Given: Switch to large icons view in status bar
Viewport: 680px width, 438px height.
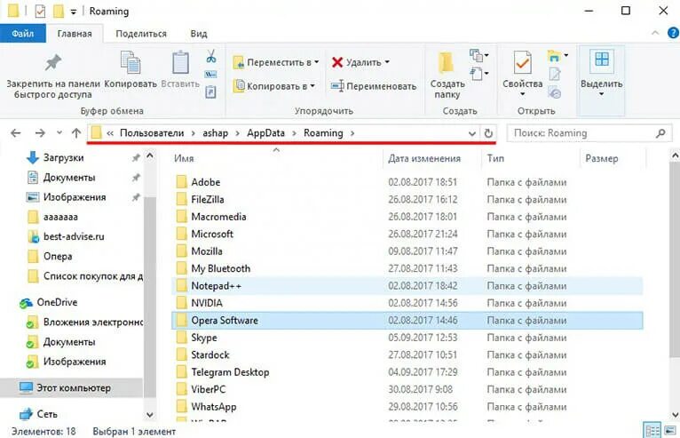Looking at the screenshot, I should (x=670, y=431).
